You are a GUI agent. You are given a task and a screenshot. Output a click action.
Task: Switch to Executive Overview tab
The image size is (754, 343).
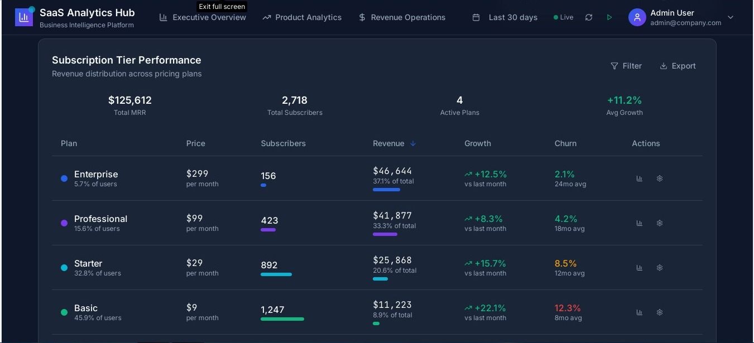pyautogui.click(x=203, y=17)
